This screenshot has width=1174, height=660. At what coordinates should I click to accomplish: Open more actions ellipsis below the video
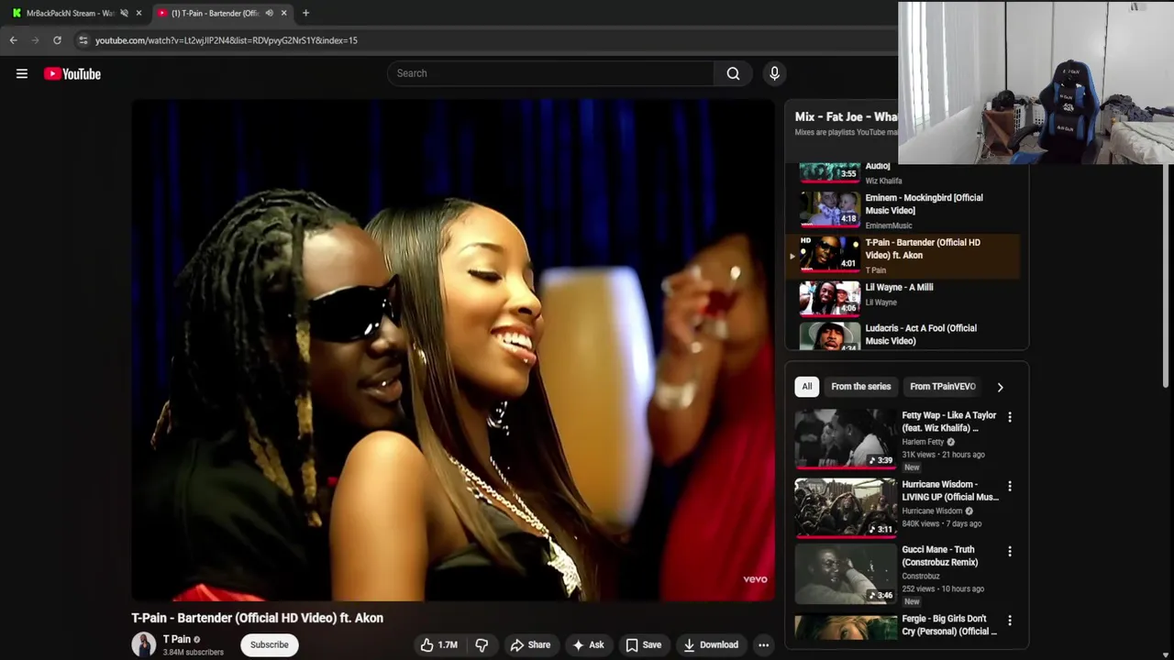coord(763,645)
